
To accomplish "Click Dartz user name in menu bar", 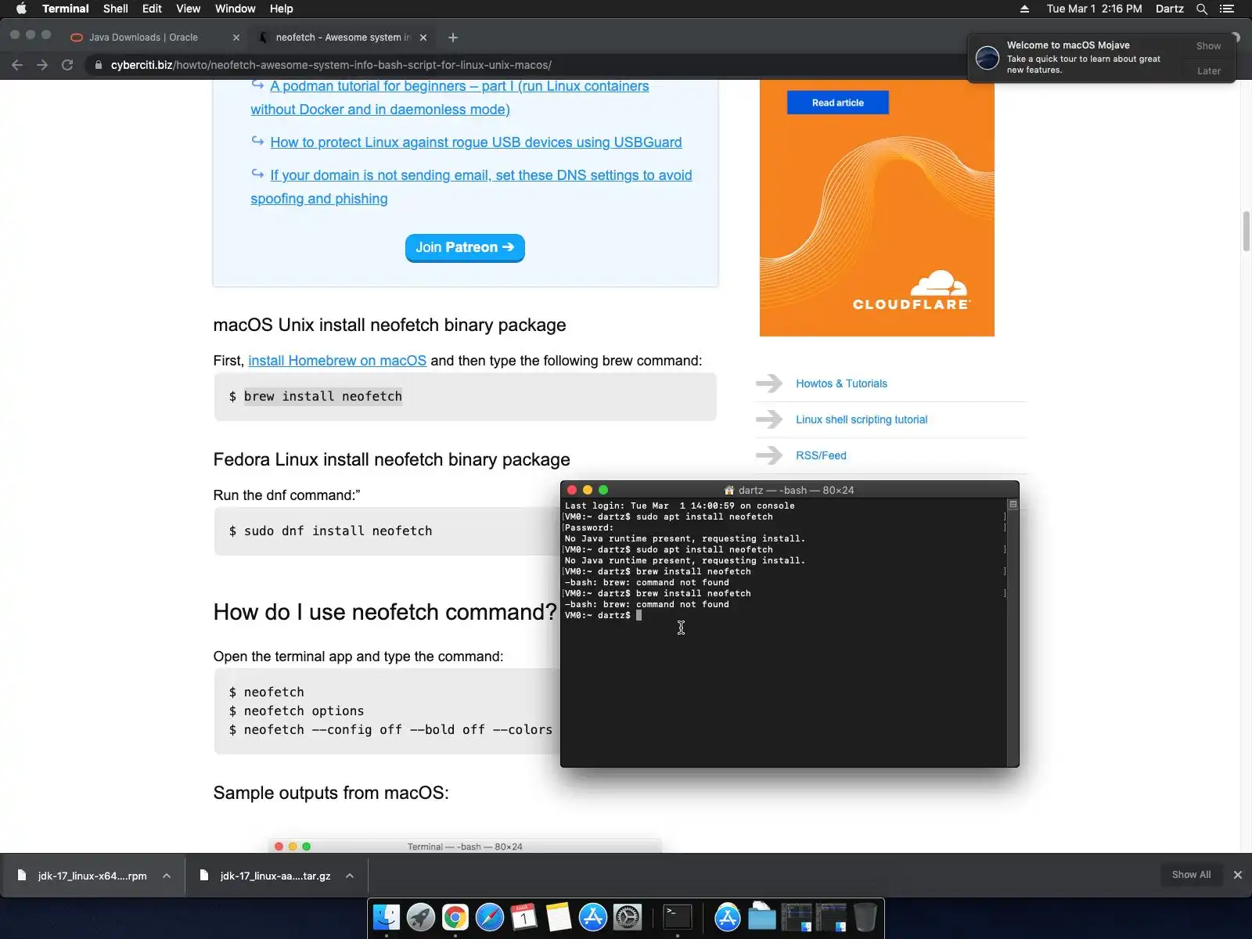I will 1169,9.
